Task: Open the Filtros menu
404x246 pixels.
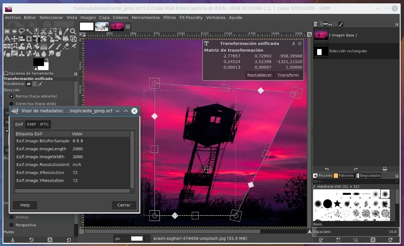Action: 169,17
